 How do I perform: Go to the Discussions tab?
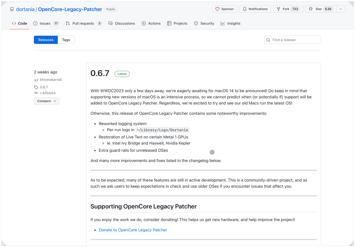point(122,23)
